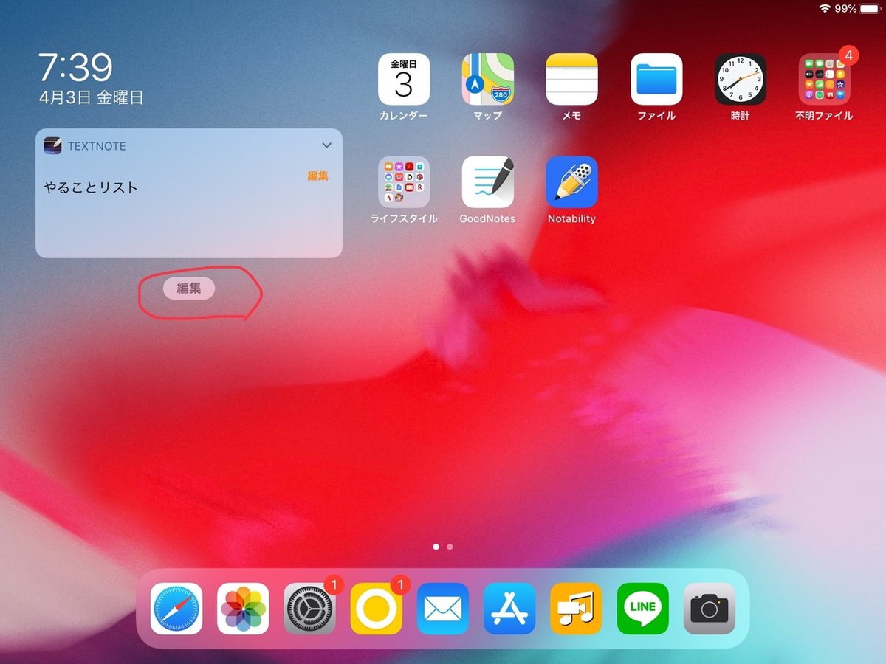886x664 pixels.
Task: Open the Camera app from the dock
Action: pyautogui.click(x=709, y=609)
